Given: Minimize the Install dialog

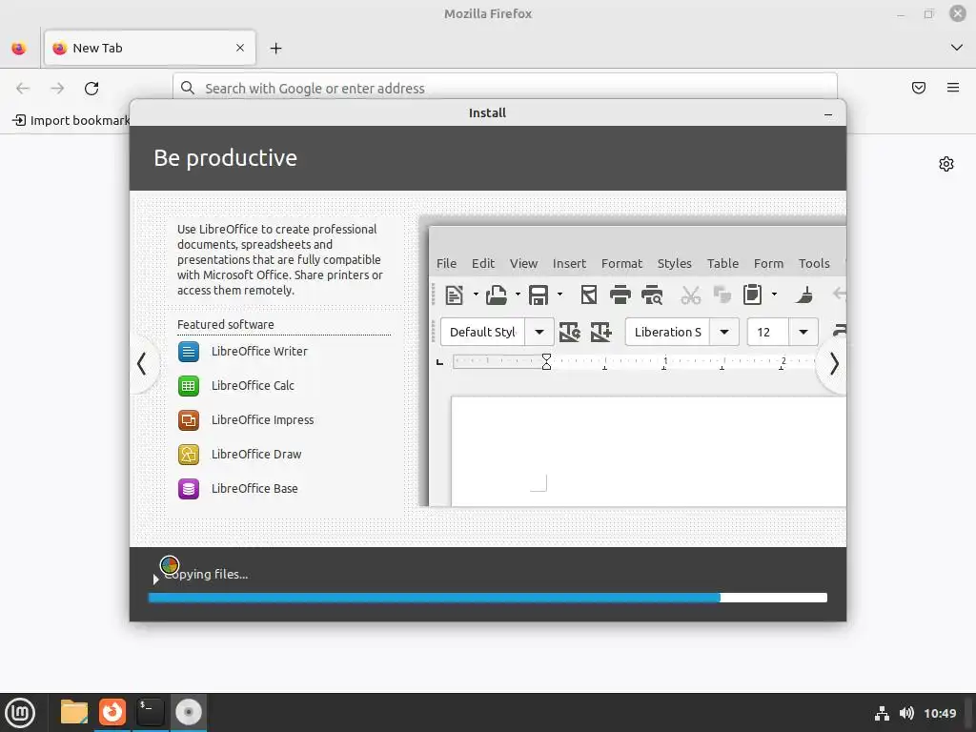Looking at the screenshot, I should pos(828,114).
